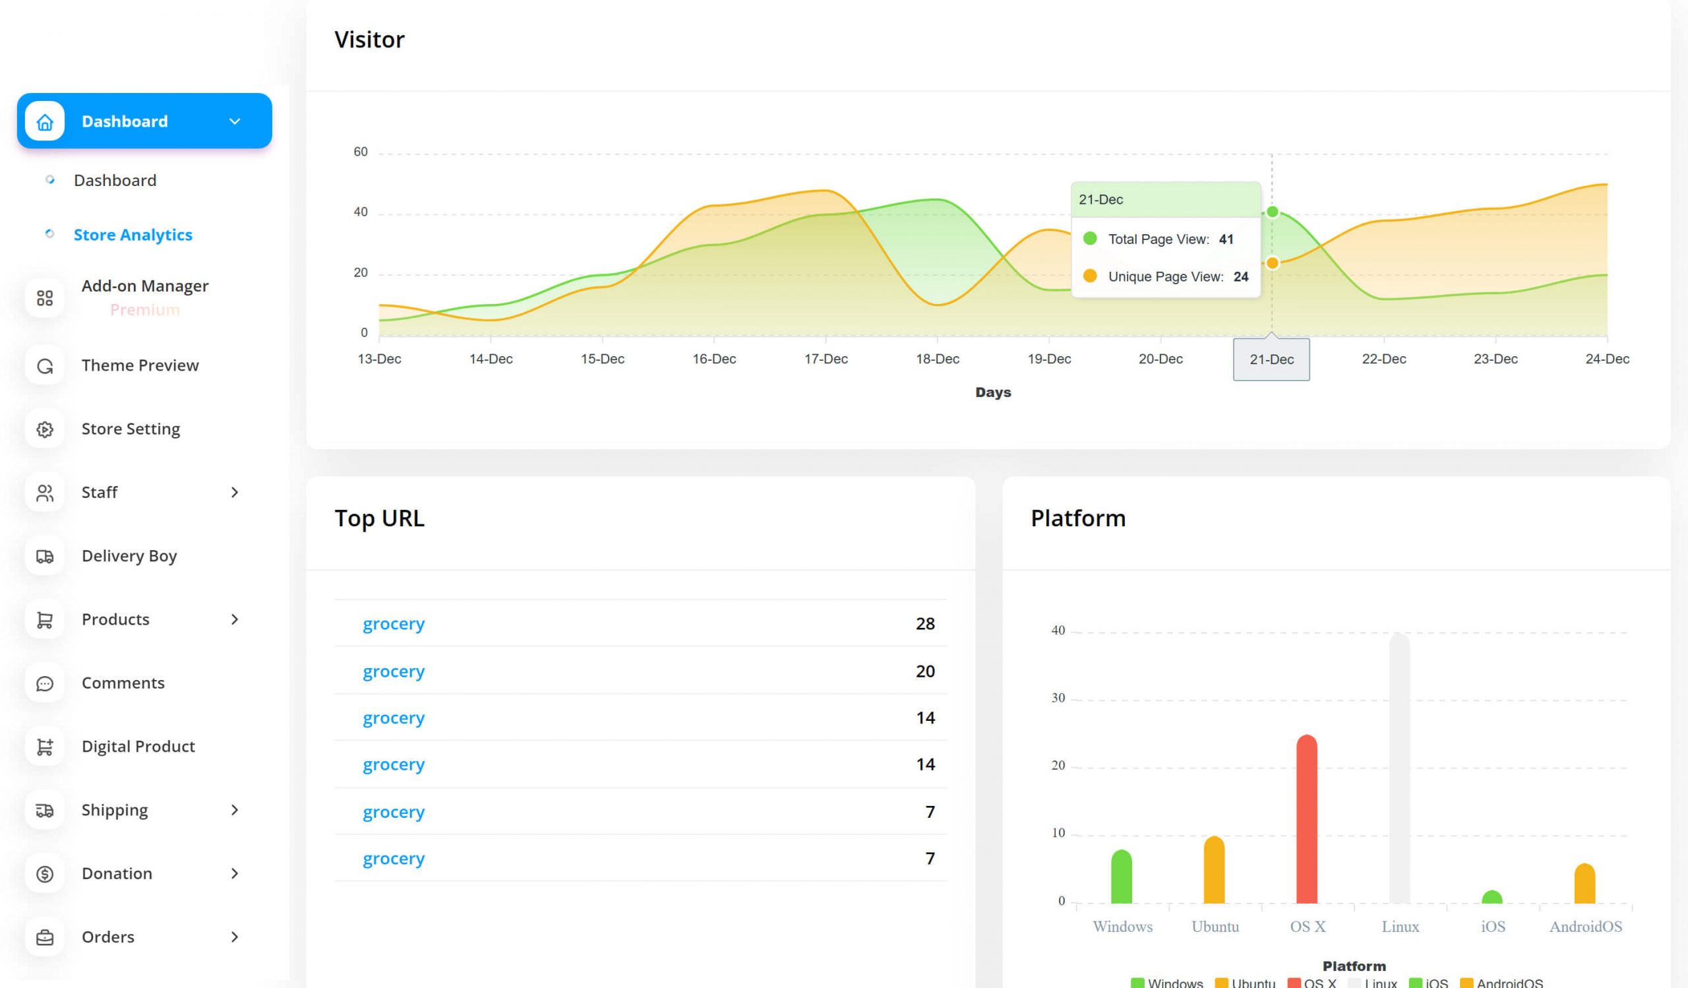Viewport: 1688px width, 988px height.
Task: Expand the Products submenu arrow
Action: (235, 619)
